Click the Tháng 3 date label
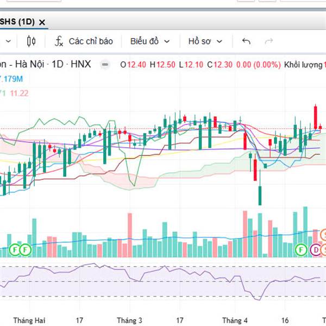 (129, 321)
